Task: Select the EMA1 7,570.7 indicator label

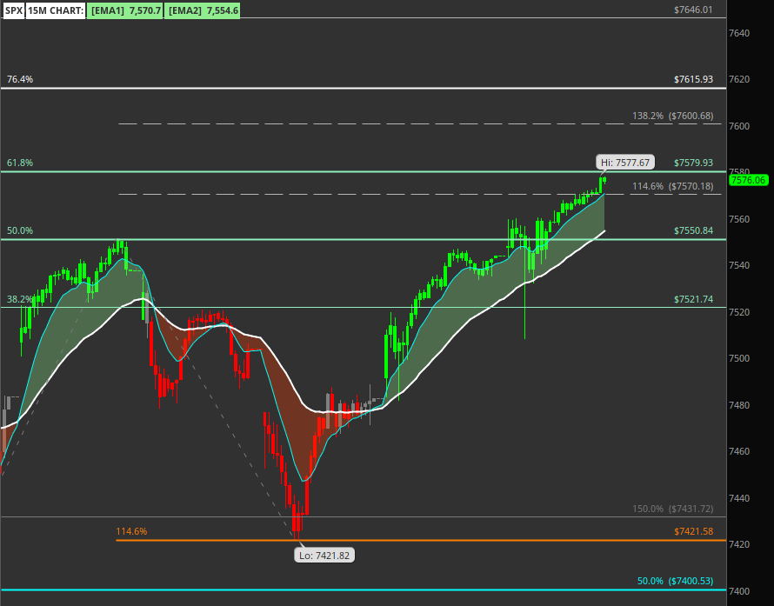Action: point(125,10)
